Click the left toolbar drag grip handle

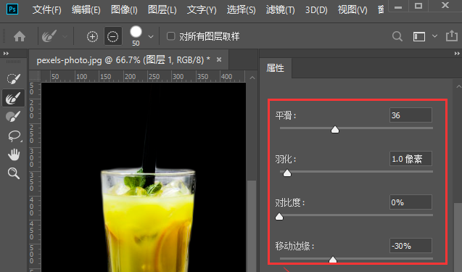click(14, 62)
